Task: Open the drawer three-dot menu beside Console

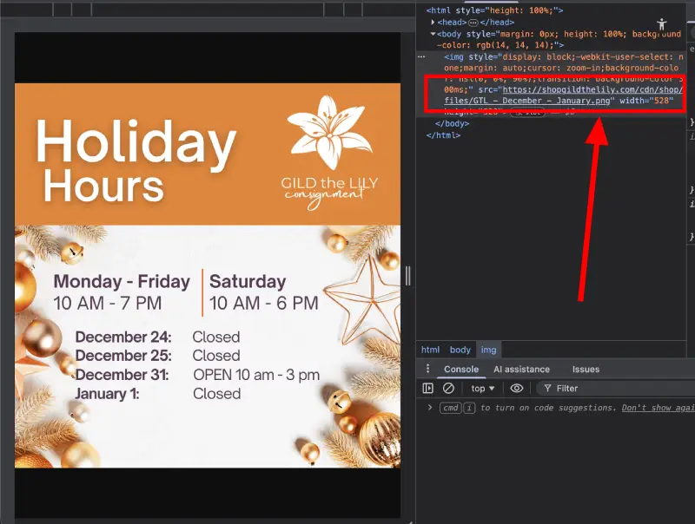Action: [427, 370]
